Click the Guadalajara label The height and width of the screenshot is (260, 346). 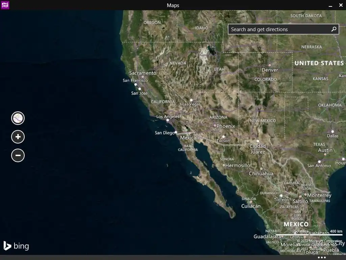267,237
